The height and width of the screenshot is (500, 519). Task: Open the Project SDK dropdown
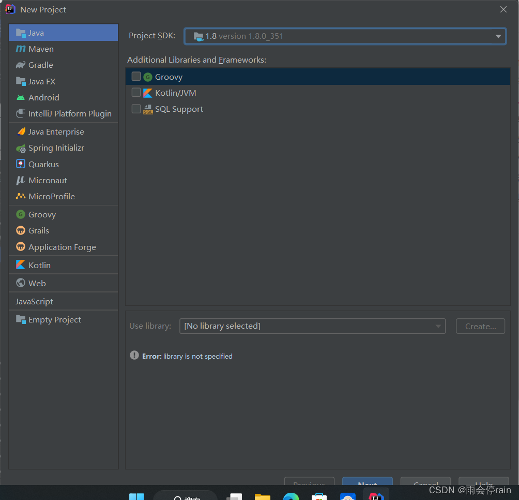tap(345, 36)
